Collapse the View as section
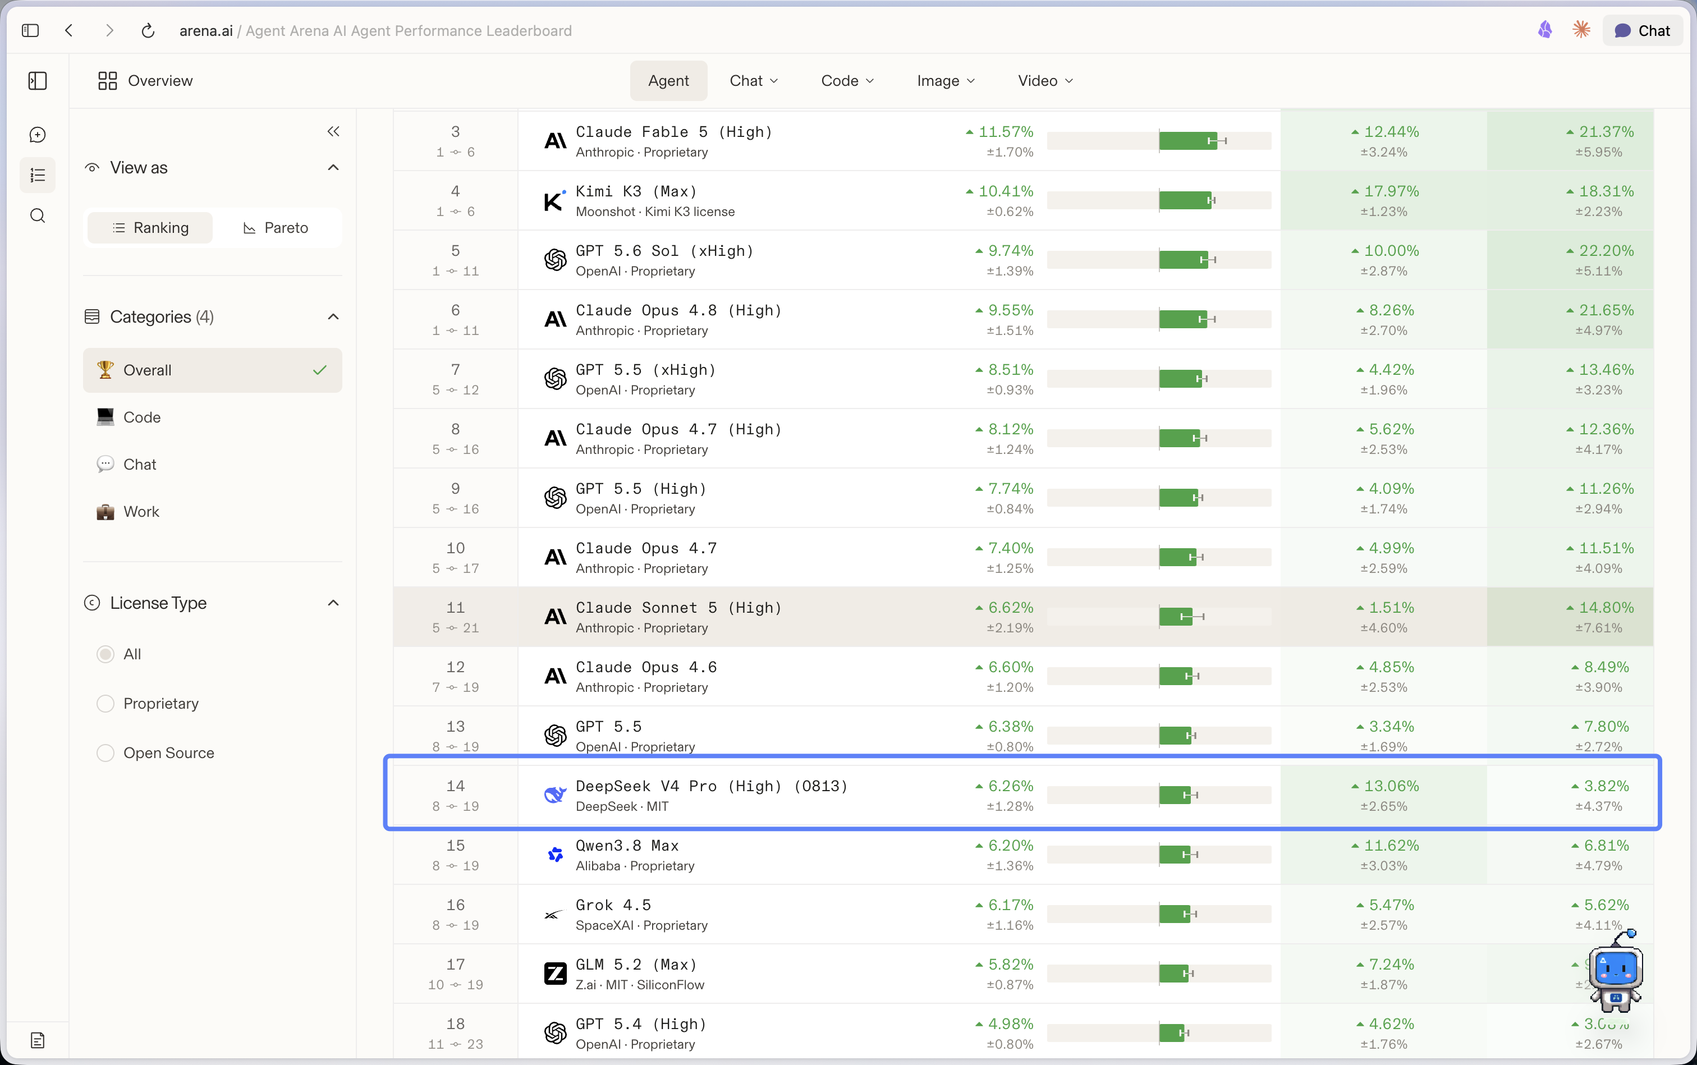Image resolution: width=1697 pixels, height=1065 pixels. coord(333,168)
